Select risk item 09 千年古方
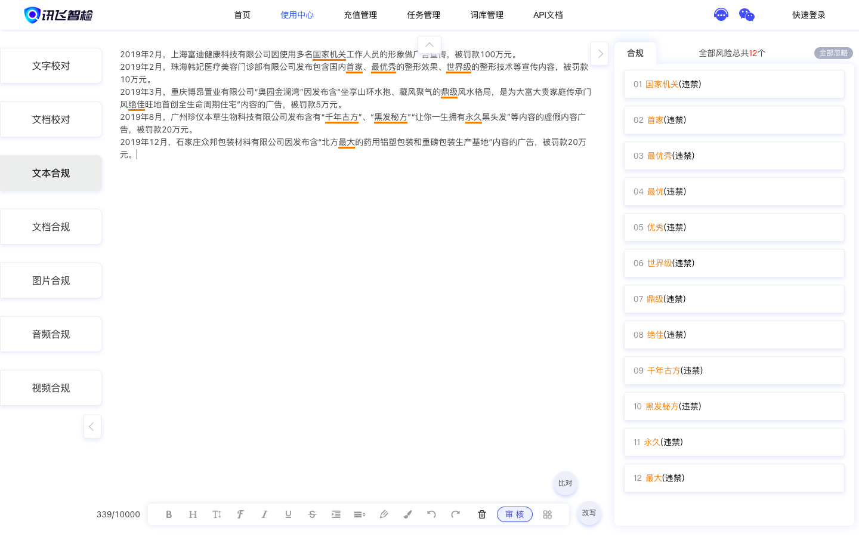The height and width of the screenshot is (537, 859). point(734,371)
